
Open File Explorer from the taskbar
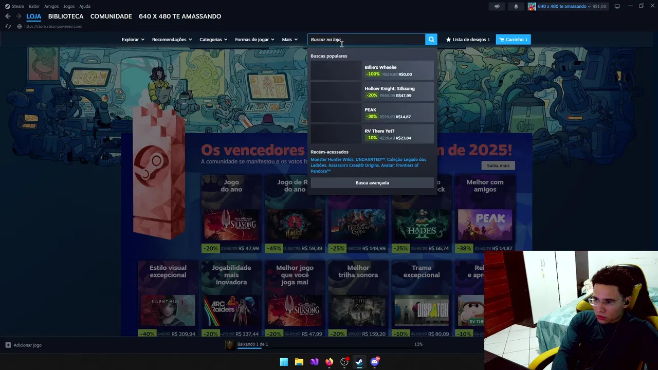(299, 362)
